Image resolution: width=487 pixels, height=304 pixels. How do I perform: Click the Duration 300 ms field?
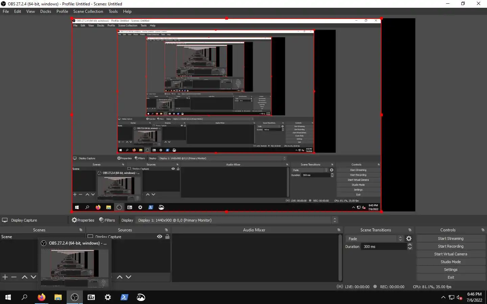tap(384, 247)
